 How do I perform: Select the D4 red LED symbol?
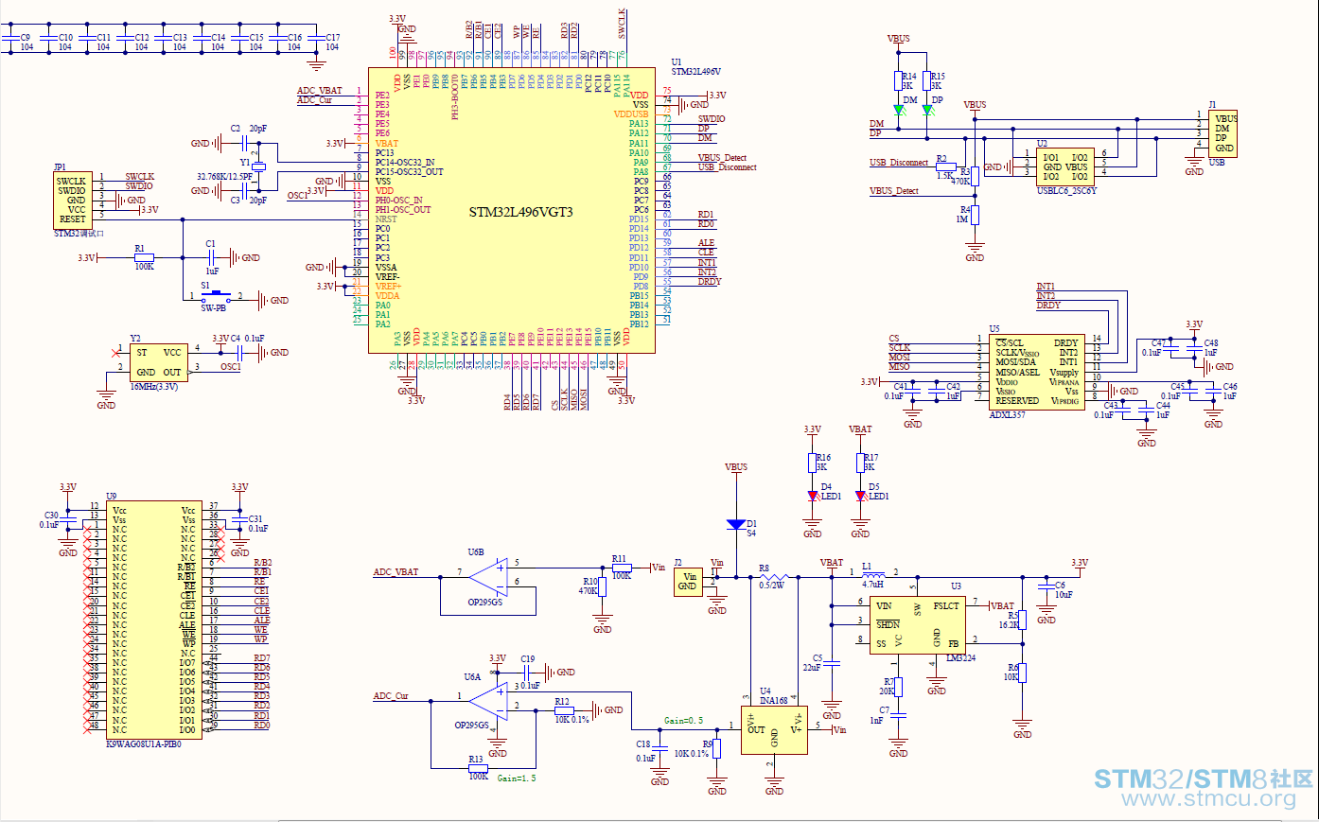coord(812,496)
